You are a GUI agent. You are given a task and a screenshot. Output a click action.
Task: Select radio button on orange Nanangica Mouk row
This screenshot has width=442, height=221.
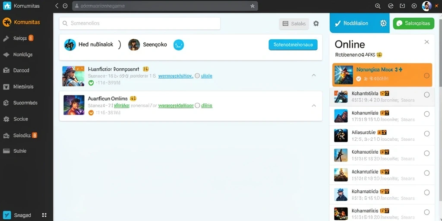click(x=426, y=76)
